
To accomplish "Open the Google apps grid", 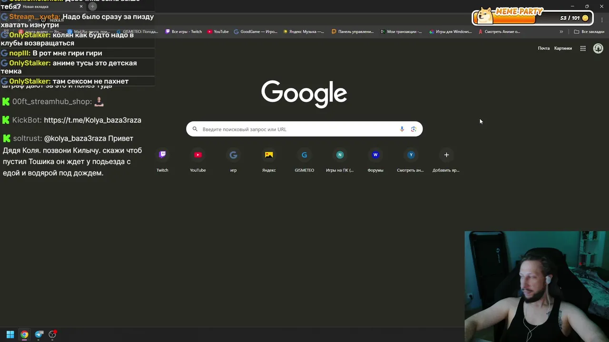I will point(583,48).
